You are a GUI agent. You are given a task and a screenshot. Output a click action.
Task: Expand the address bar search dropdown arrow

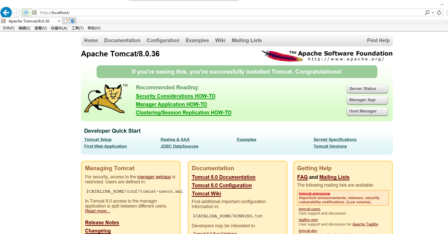coord(433,13)
